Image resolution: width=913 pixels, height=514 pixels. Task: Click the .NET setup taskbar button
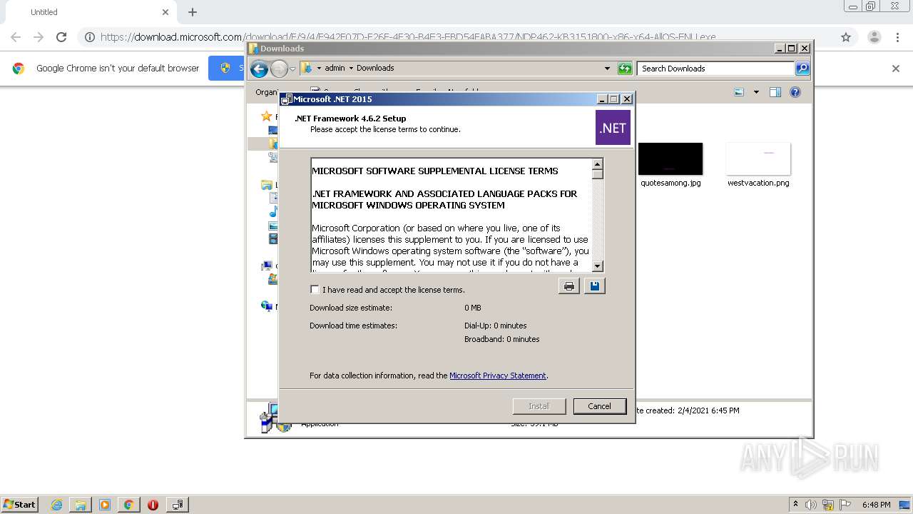pyautogui.click(x=178, y=505)
